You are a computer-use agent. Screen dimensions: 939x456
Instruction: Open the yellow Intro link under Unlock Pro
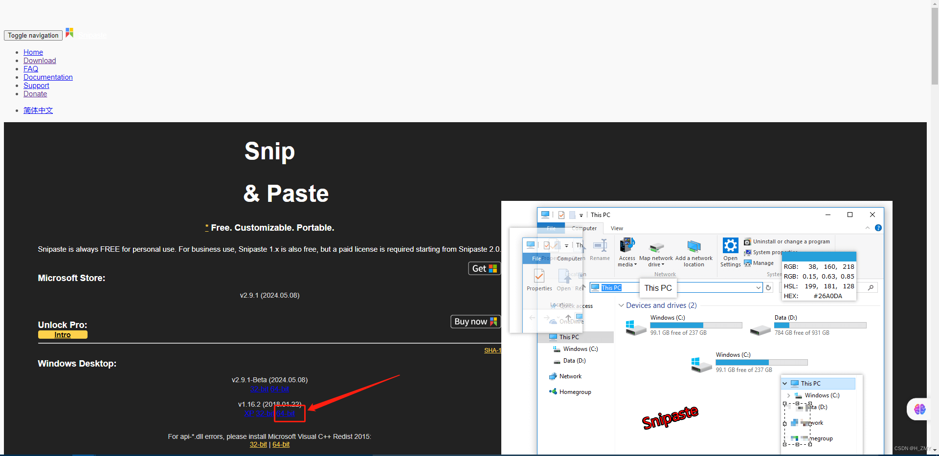pyautogui.click(x=63, y=335)
